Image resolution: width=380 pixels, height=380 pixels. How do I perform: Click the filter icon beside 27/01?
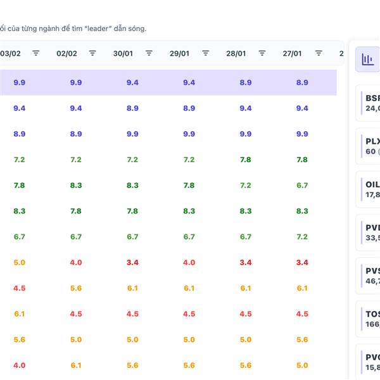click(x=319, y=53)
